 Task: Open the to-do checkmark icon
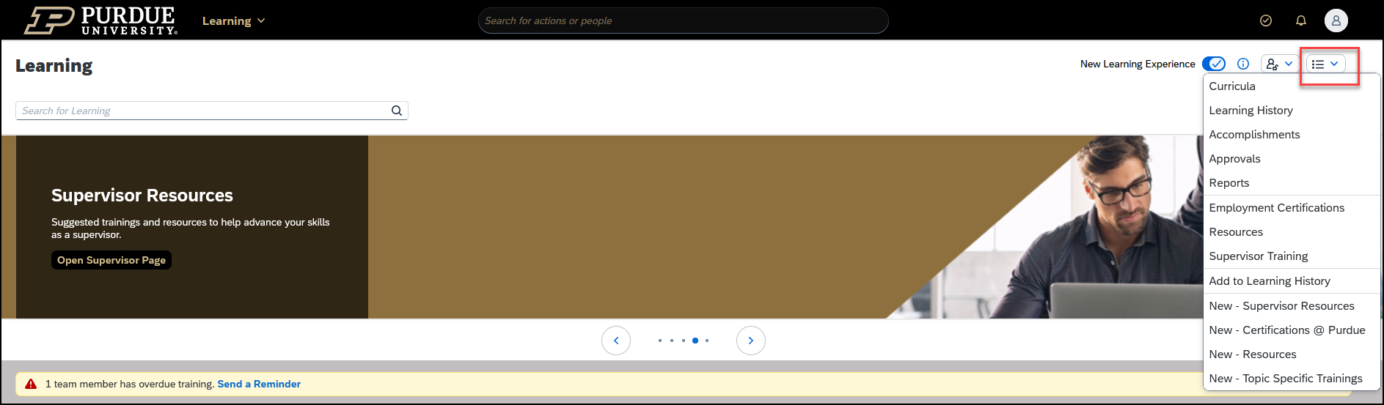point(1266,21)
